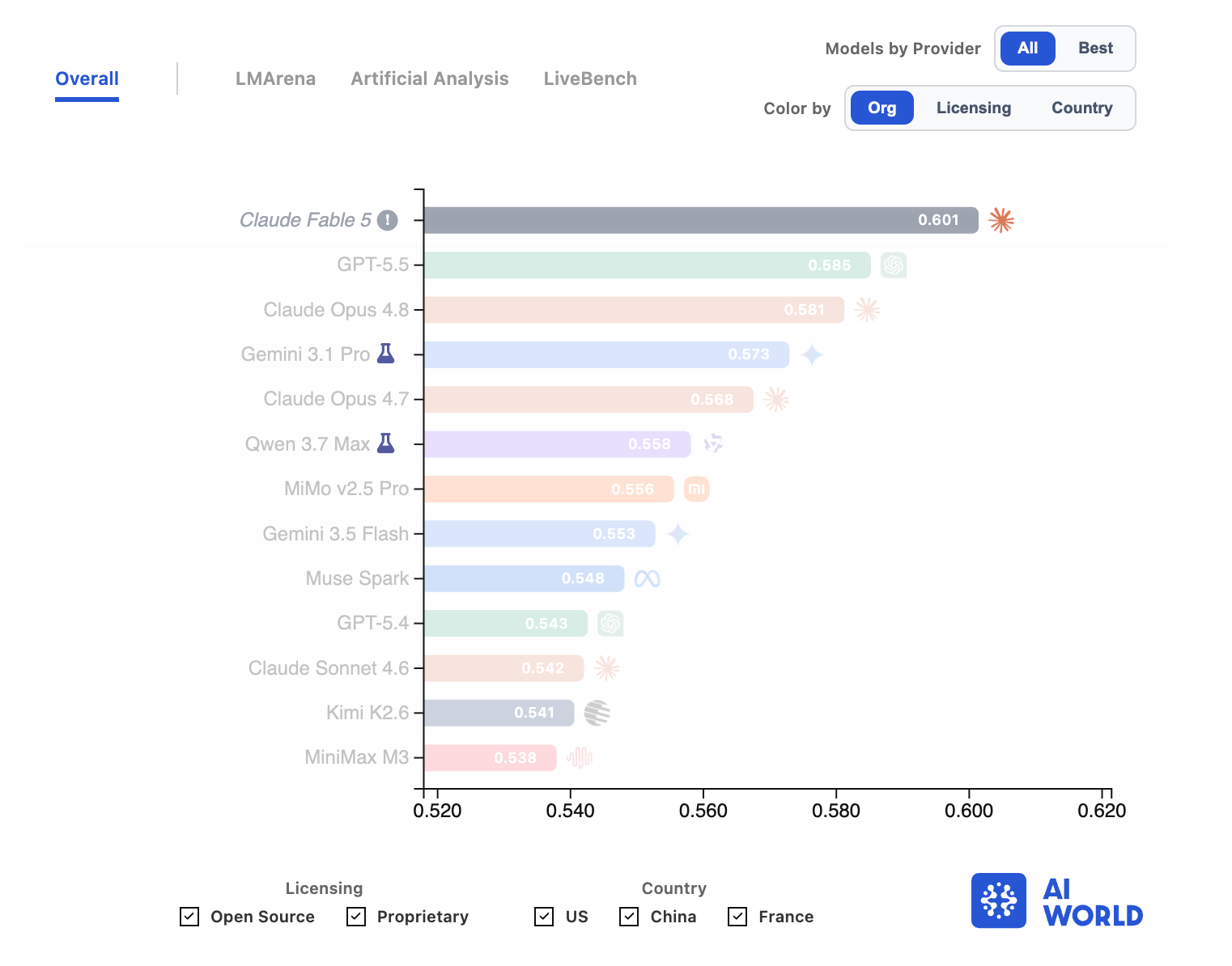Click the 0.558 score bar for Qwen 3.7 Max

558,444
